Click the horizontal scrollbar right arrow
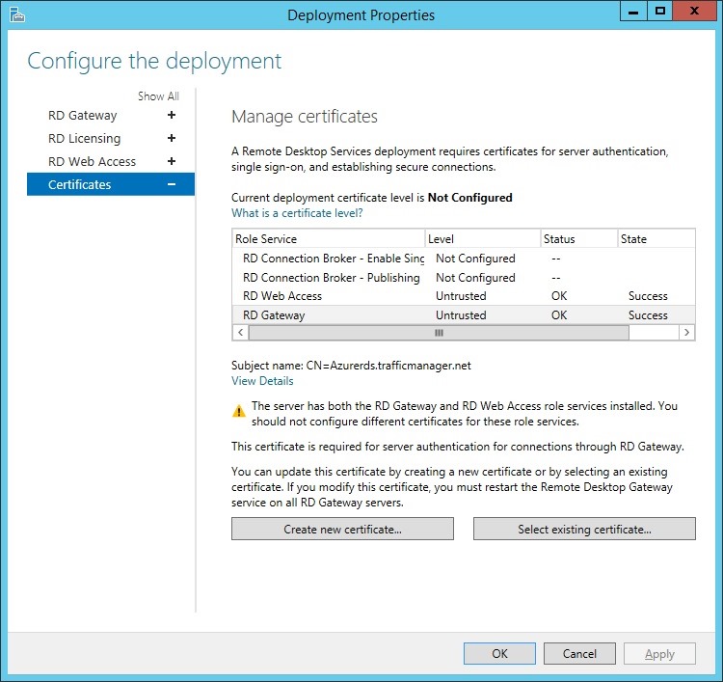Viewport: 723px width, 682px height. [x=686, y=332]
